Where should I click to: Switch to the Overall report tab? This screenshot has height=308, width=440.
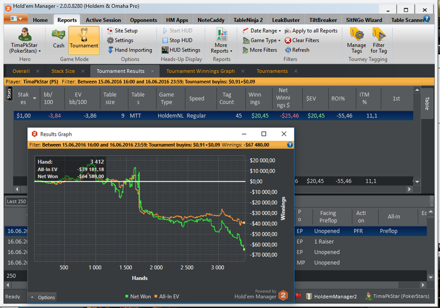21,71
